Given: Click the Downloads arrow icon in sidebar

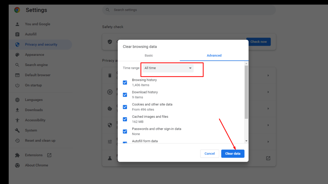Looking at the screenshot, I should tap(17, 110).
